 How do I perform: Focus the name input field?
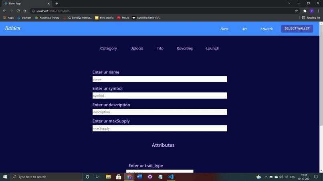pyautogui.click(x=159, y=79)
